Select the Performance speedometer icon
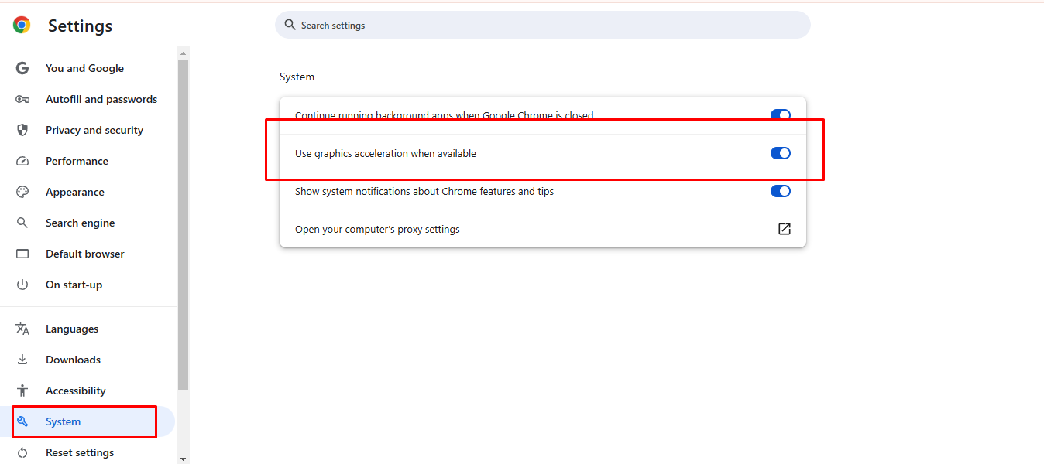Image resolution: width=1044 pixels, height=464 pixels. pyautogui.click(x=22, y=161)
